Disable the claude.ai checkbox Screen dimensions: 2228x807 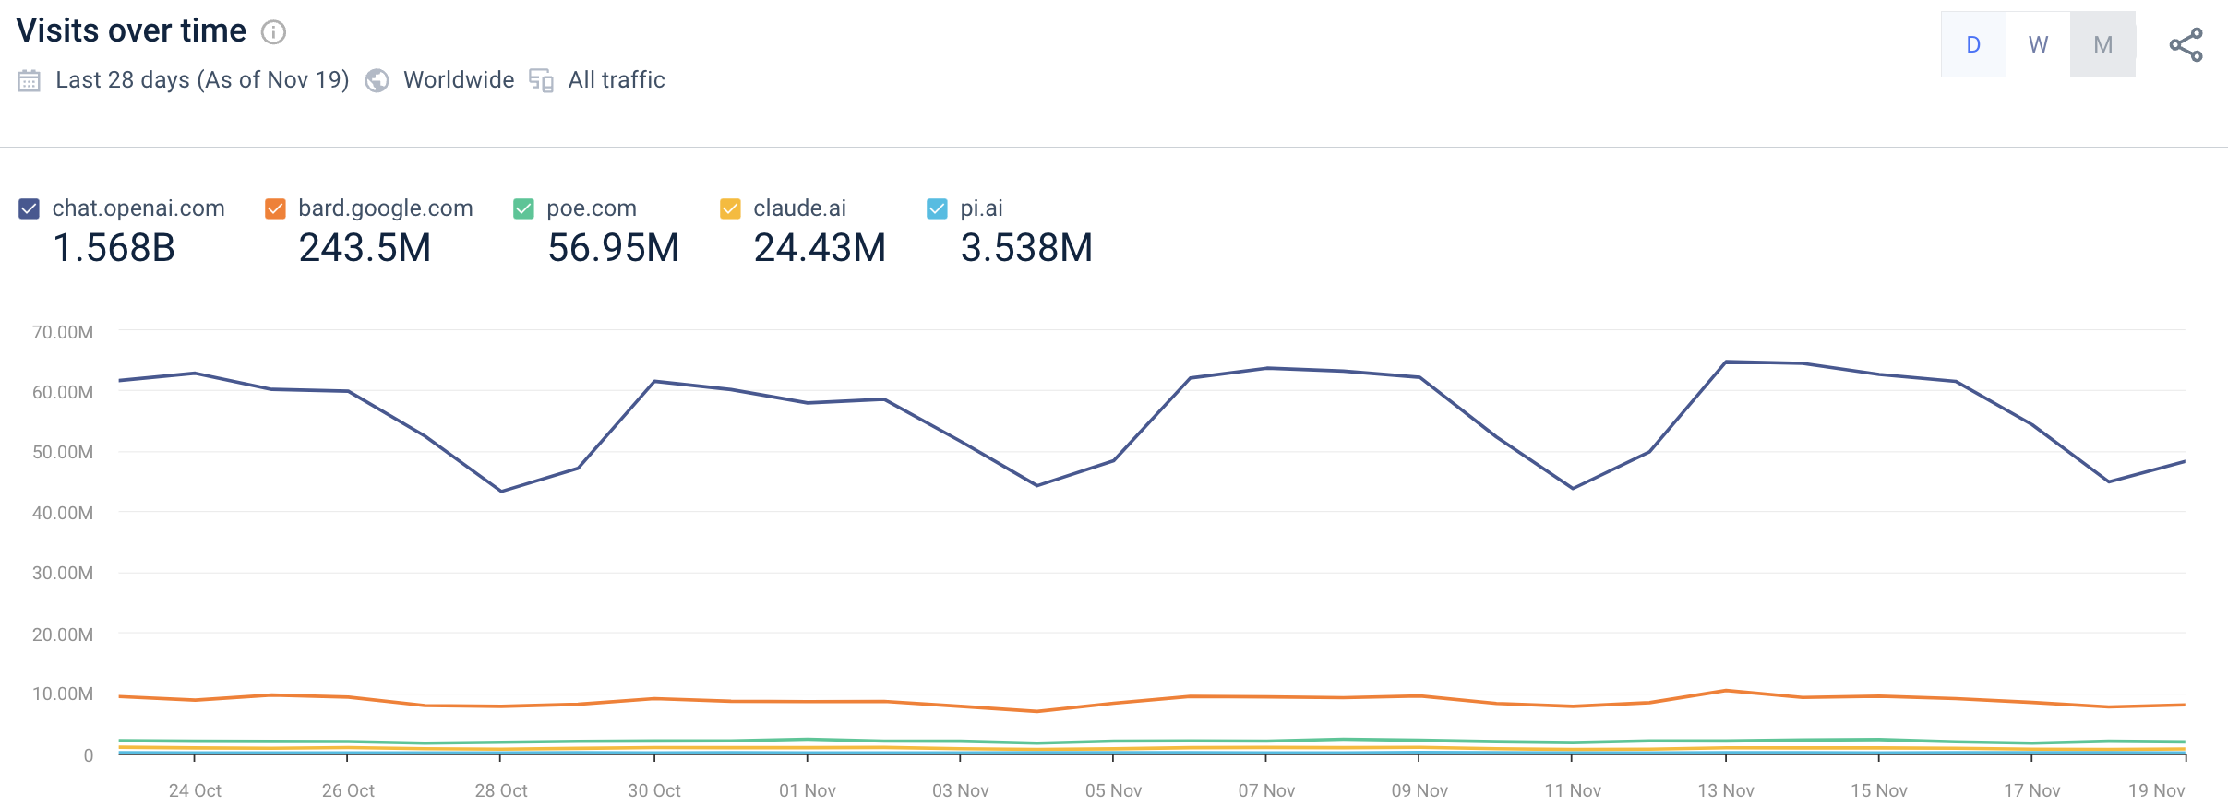(730, 208)
